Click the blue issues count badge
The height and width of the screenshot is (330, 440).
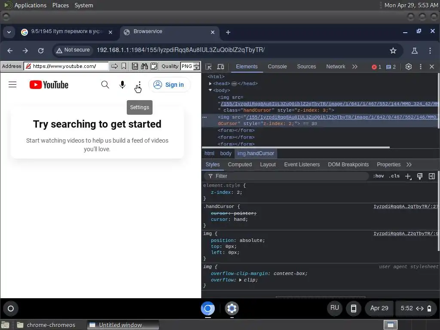coord(391,67)
